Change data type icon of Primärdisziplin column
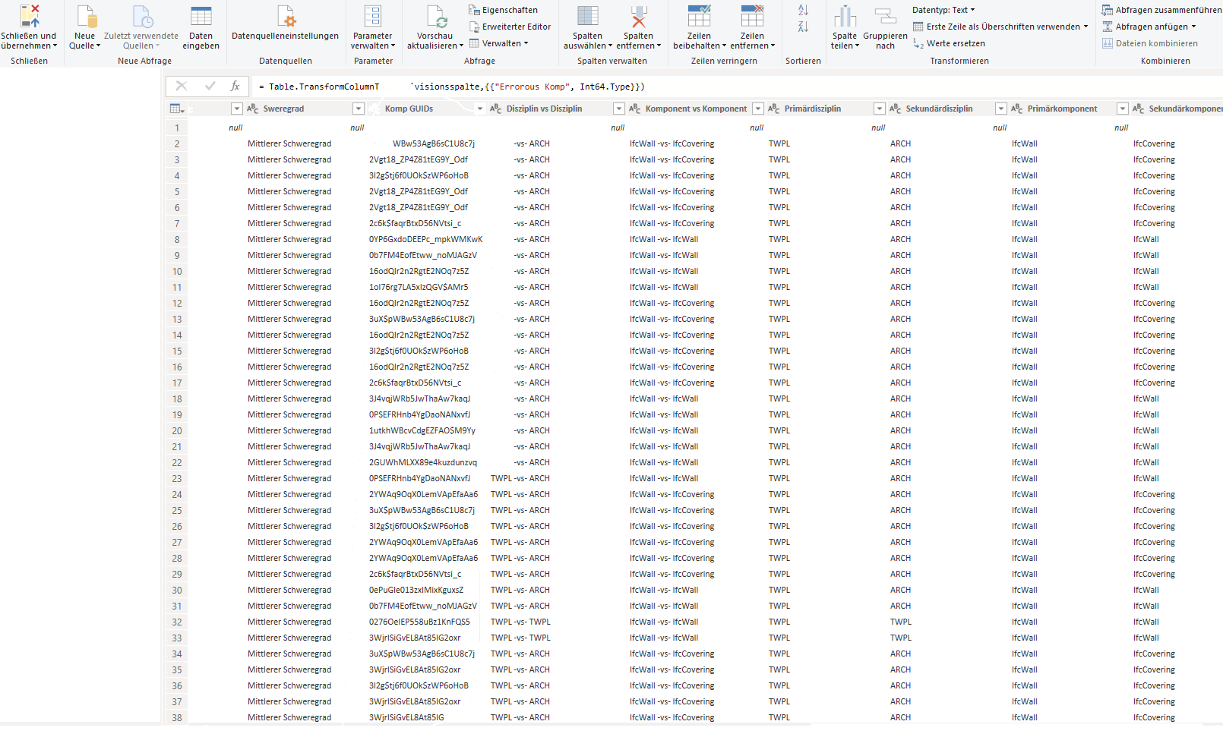The height and width of the screenshot is (734, 1223). (774, 109)
